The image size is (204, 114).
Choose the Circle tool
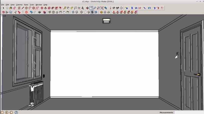coord(27,8)
